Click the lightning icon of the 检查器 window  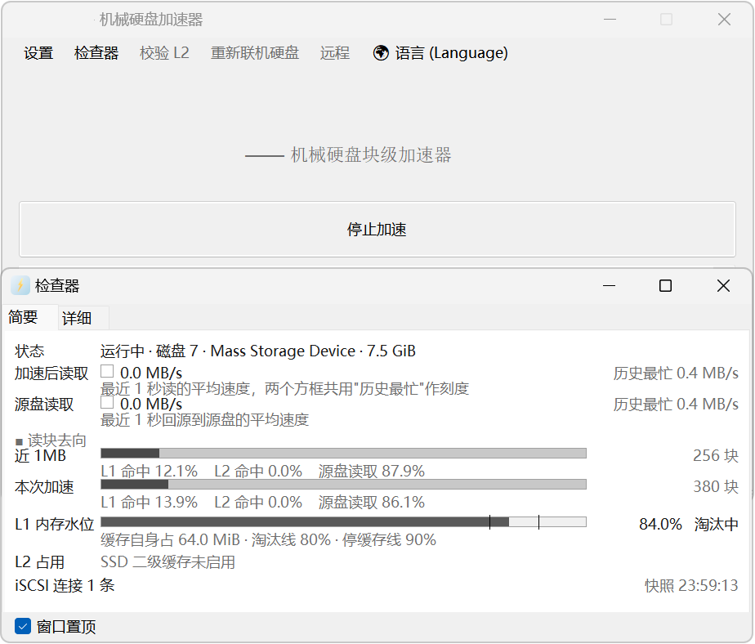click(20, 285)
